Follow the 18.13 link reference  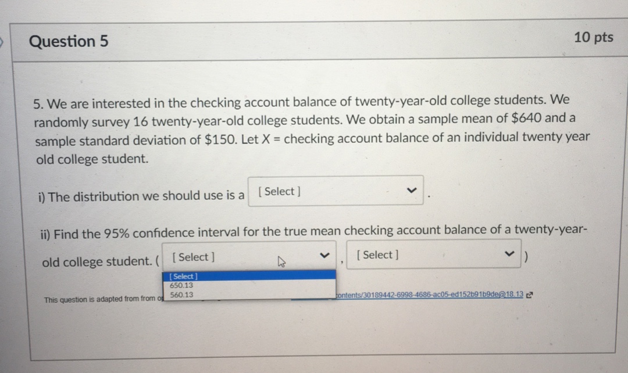tap(515, 295)
